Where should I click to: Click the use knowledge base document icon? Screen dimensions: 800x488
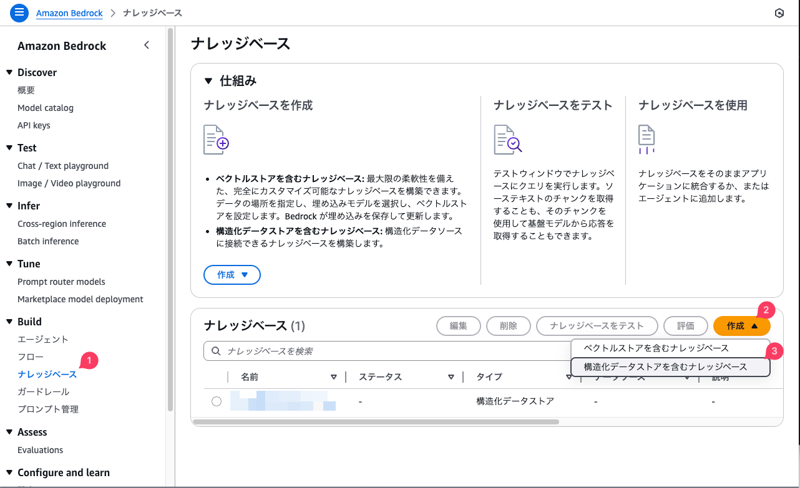tap(646, 139)
